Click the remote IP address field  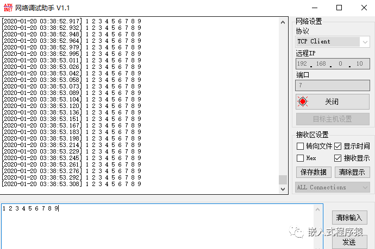point(333,64)
